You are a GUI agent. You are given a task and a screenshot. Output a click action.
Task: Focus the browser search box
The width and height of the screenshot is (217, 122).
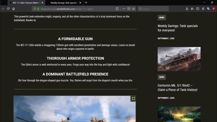tap(153, 9)
